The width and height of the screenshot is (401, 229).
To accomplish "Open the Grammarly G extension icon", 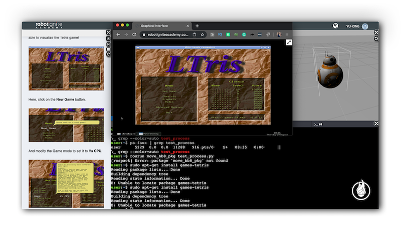I will click(244, 34).
